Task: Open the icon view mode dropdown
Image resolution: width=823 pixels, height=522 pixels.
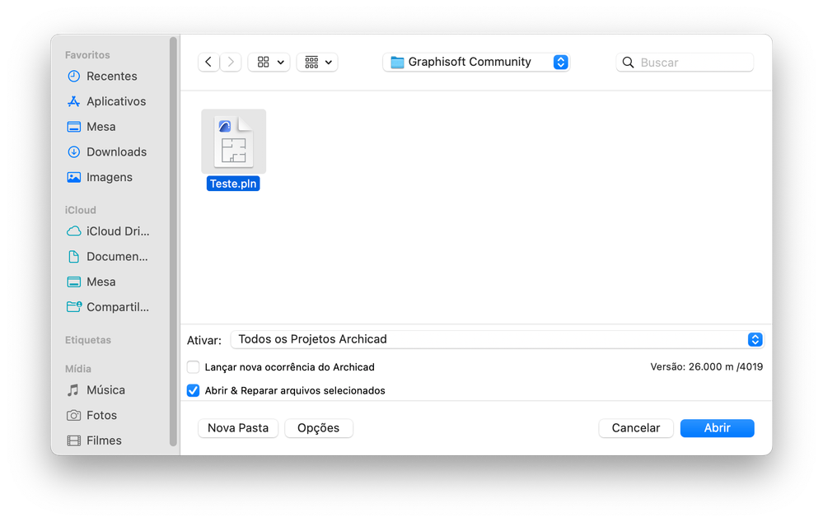Action: pos(269,62)
